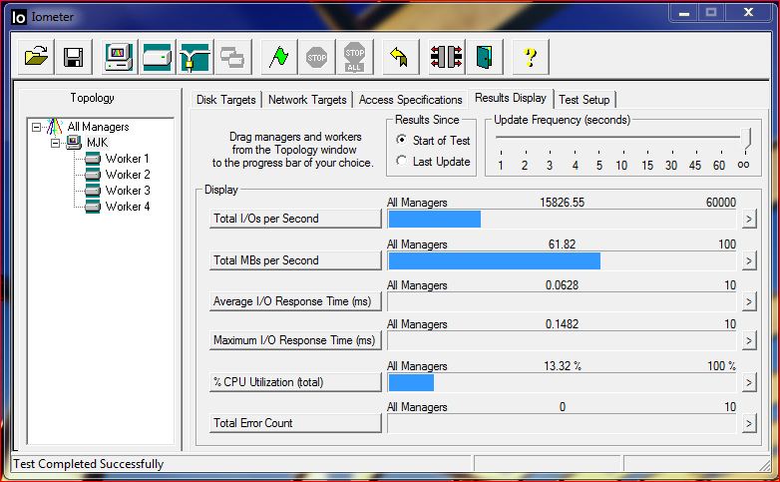
Task: Open arrow next to Total Error Count bar
Action: pyautogui.click(x=749, y=423)
